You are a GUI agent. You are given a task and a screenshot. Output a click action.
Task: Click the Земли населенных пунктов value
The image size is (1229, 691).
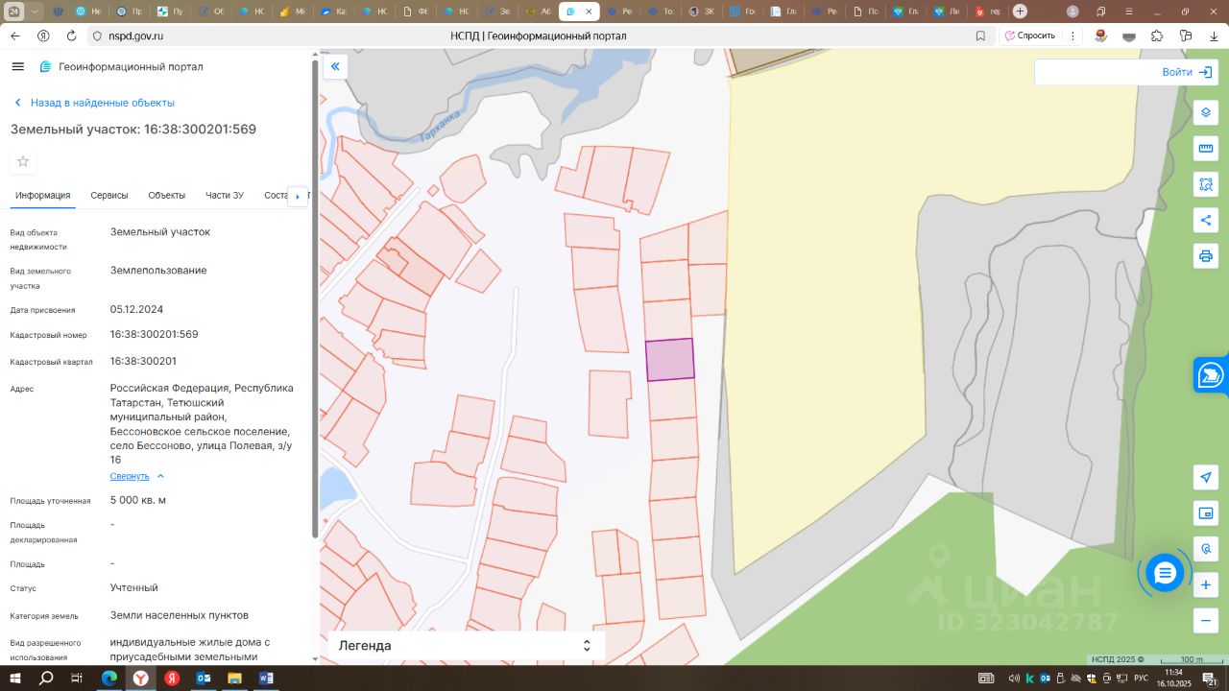(x=180, y=615)
